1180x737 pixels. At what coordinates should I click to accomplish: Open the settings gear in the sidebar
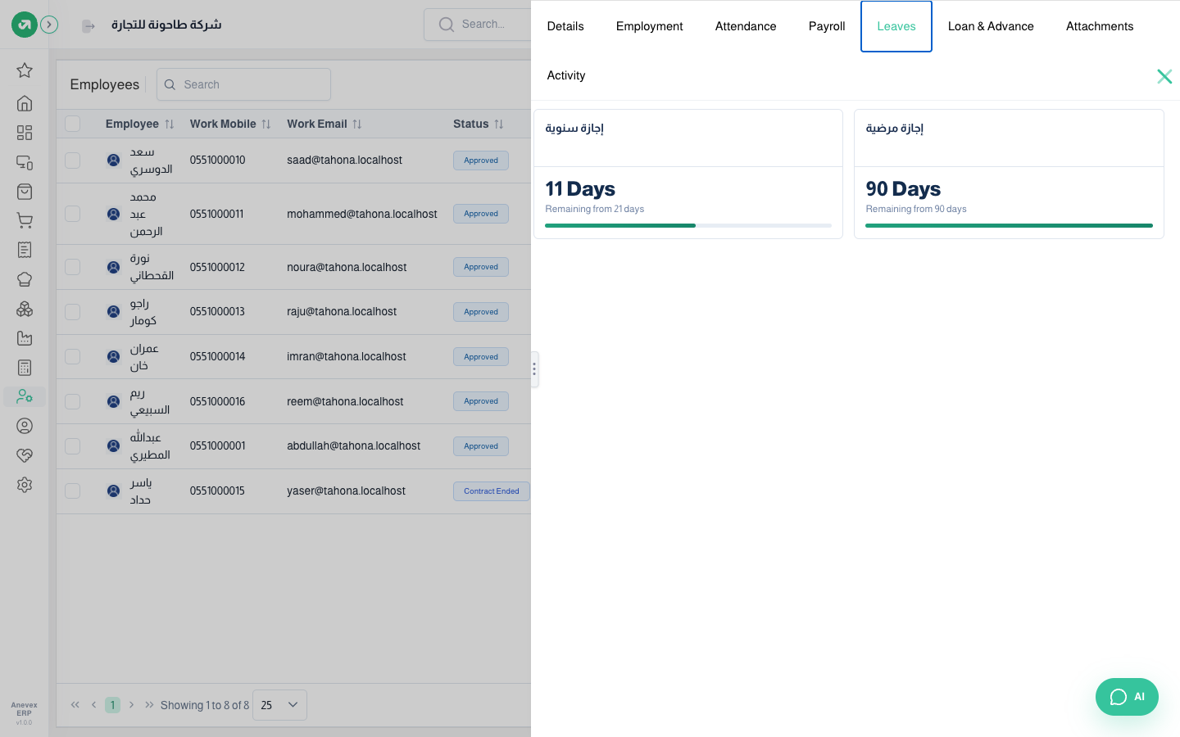pos(25,485)
